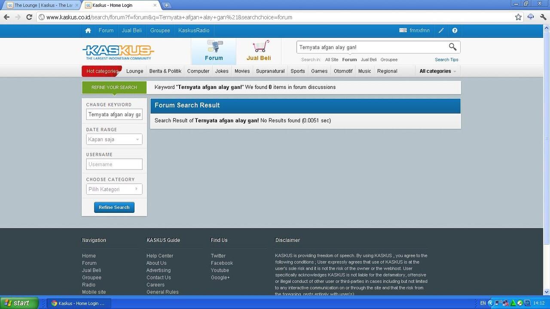Open the Search Tips link

(x=446, y=60)
